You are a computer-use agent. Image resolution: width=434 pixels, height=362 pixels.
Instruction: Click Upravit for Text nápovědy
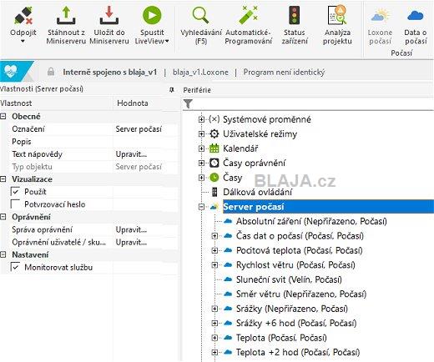(131, 154)
